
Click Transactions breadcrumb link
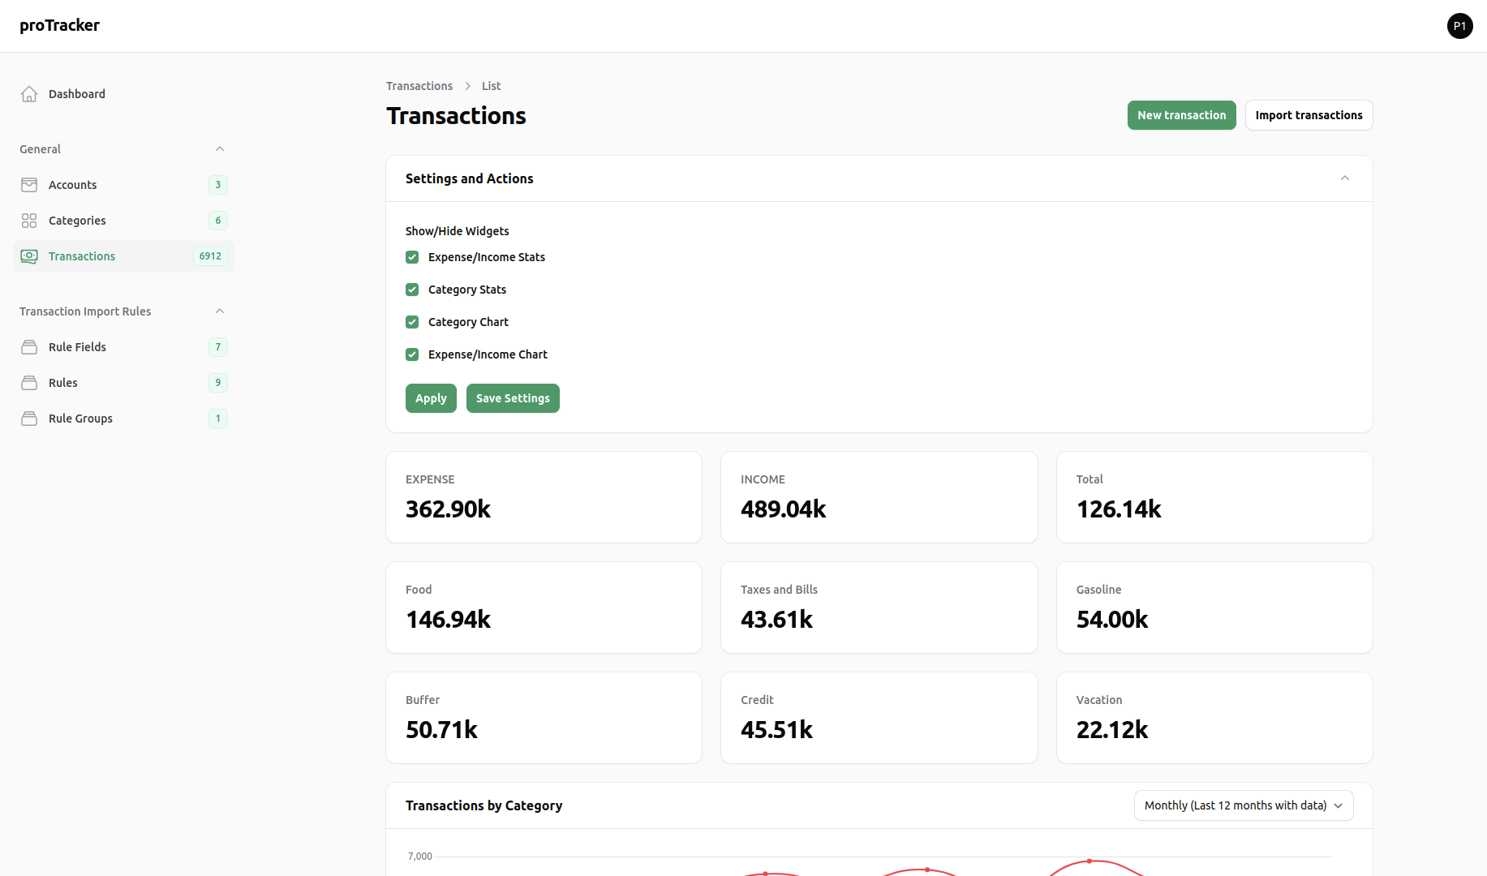[x=419, y=86]
